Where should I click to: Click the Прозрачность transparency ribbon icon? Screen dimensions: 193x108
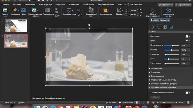(x=48, y=10)
